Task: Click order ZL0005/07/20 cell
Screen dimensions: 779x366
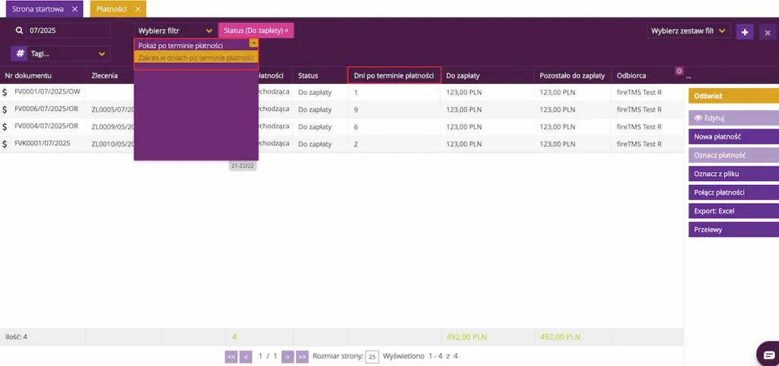Action: click(113, 110)
